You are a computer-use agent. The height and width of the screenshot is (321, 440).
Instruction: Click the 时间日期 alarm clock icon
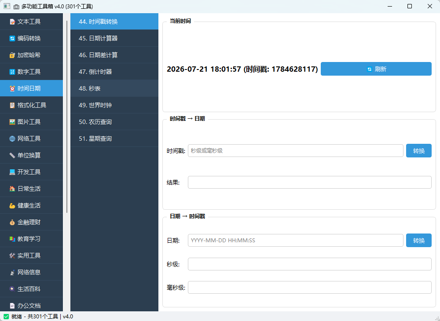point(12,88)
